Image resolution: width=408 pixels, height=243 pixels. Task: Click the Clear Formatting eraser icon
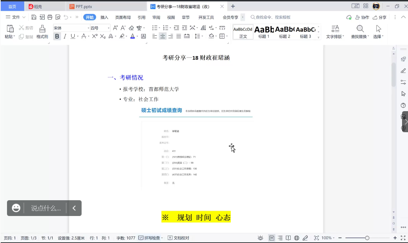(x=131, y=27)
